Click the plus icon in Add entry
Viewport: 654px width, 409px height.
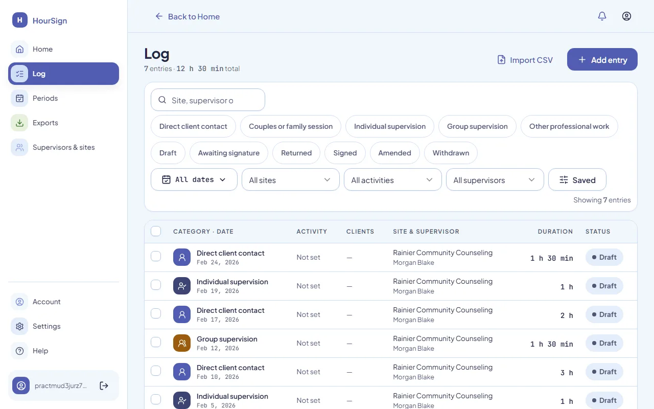582,60
